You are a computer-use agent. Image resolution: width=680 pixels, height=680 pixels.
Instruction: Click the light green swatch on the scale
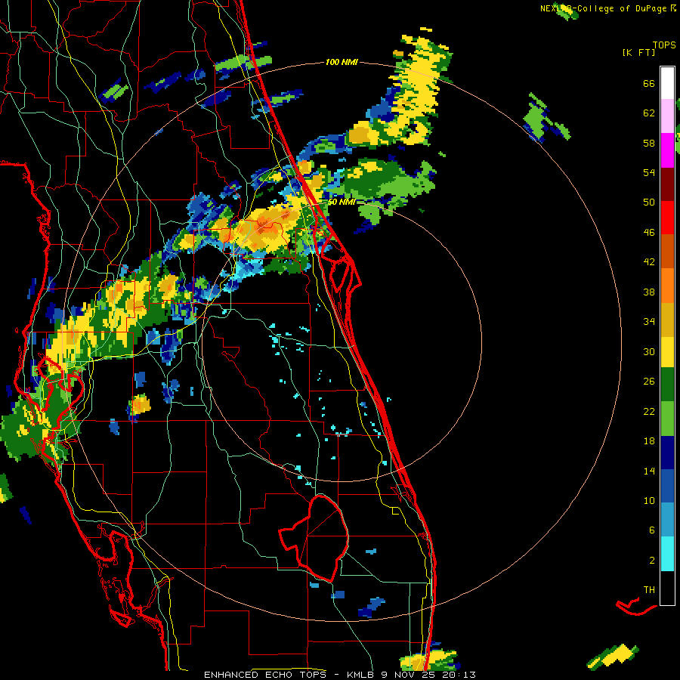click(667, 419)
